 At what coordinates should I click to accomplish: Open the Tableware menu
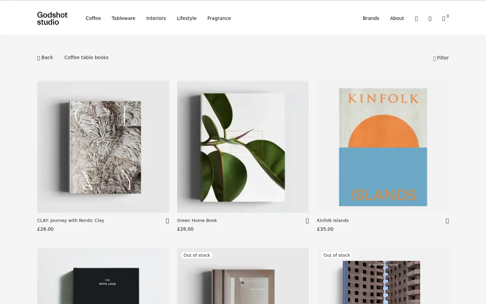(124, 18)
